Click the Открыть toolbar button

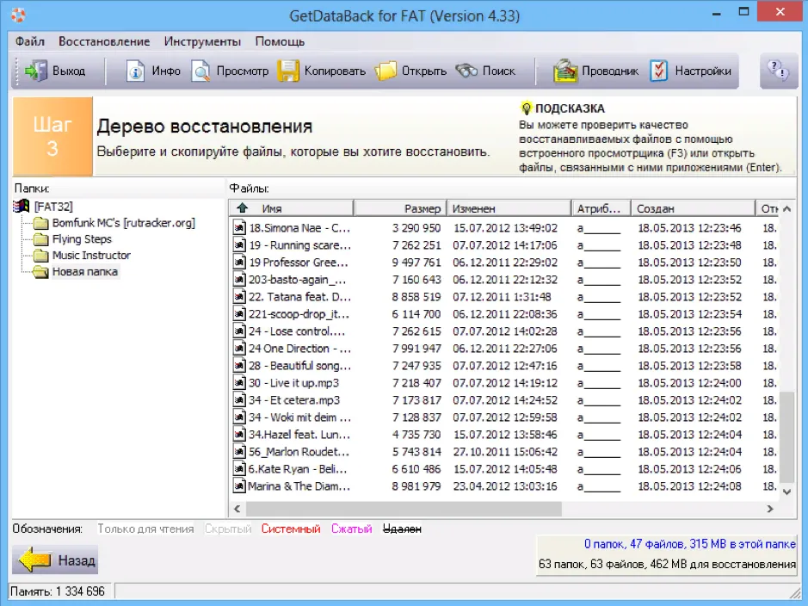[410, 71]
